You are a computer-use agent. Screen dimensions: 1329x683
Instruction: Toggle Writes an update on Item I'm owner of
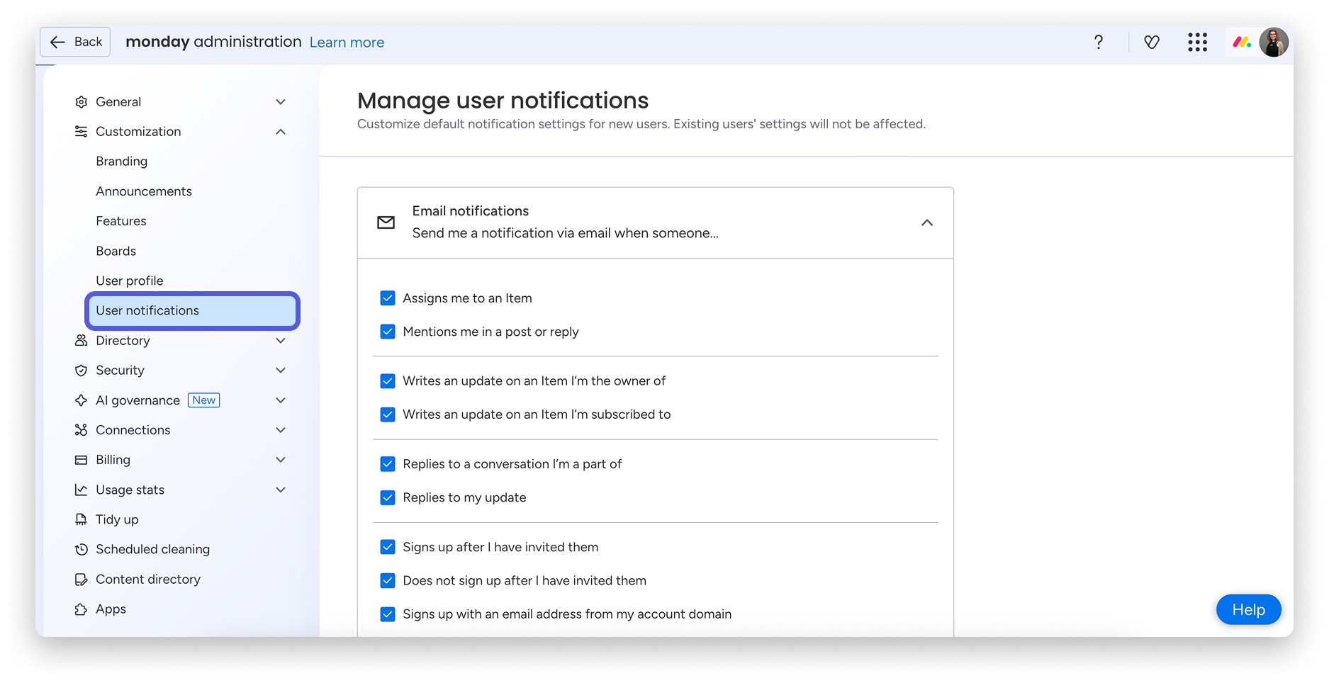(388, 381)
